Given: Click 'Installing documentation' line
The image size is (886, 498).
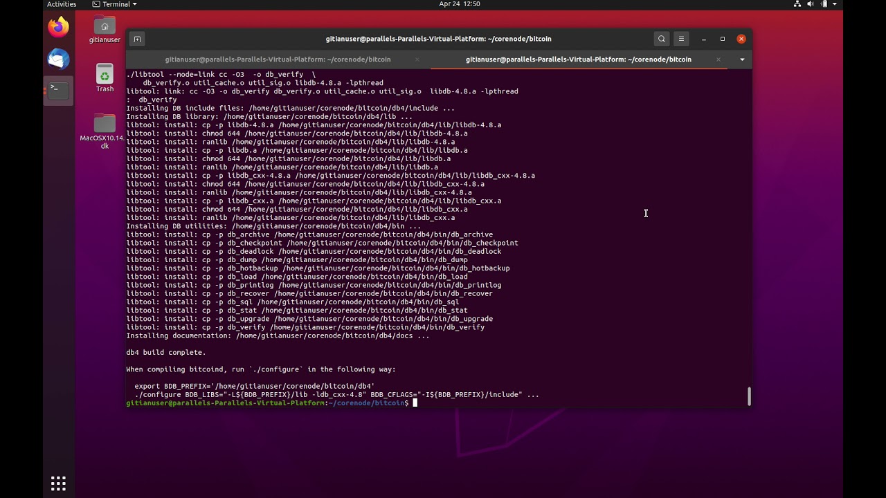Looking at the screenshot, I should (x=278, y=335).
